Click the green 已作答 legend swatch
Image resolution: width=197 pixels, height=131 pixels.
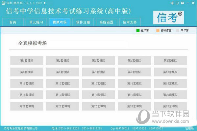point(138,30)
